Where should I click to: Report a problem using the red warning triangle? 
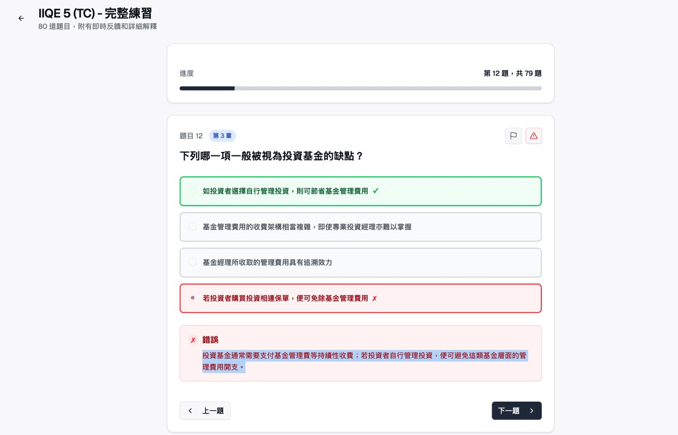click(x=533, y=136)
